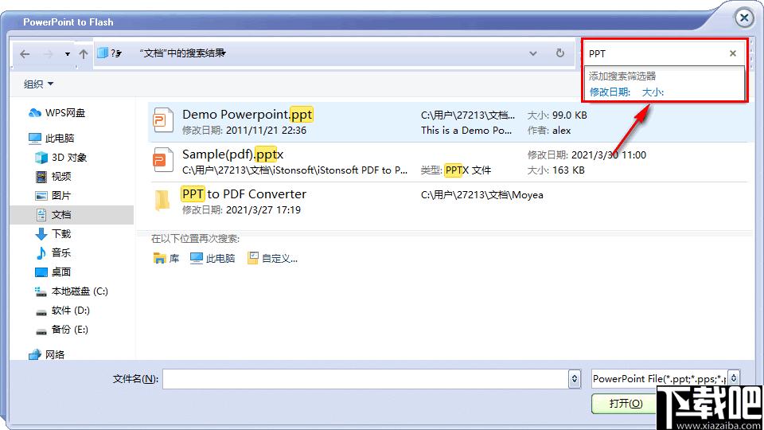Open 本地磁盘 (C:) drive
The width and height of the screenshot is (764, 430).
(80, 291)
